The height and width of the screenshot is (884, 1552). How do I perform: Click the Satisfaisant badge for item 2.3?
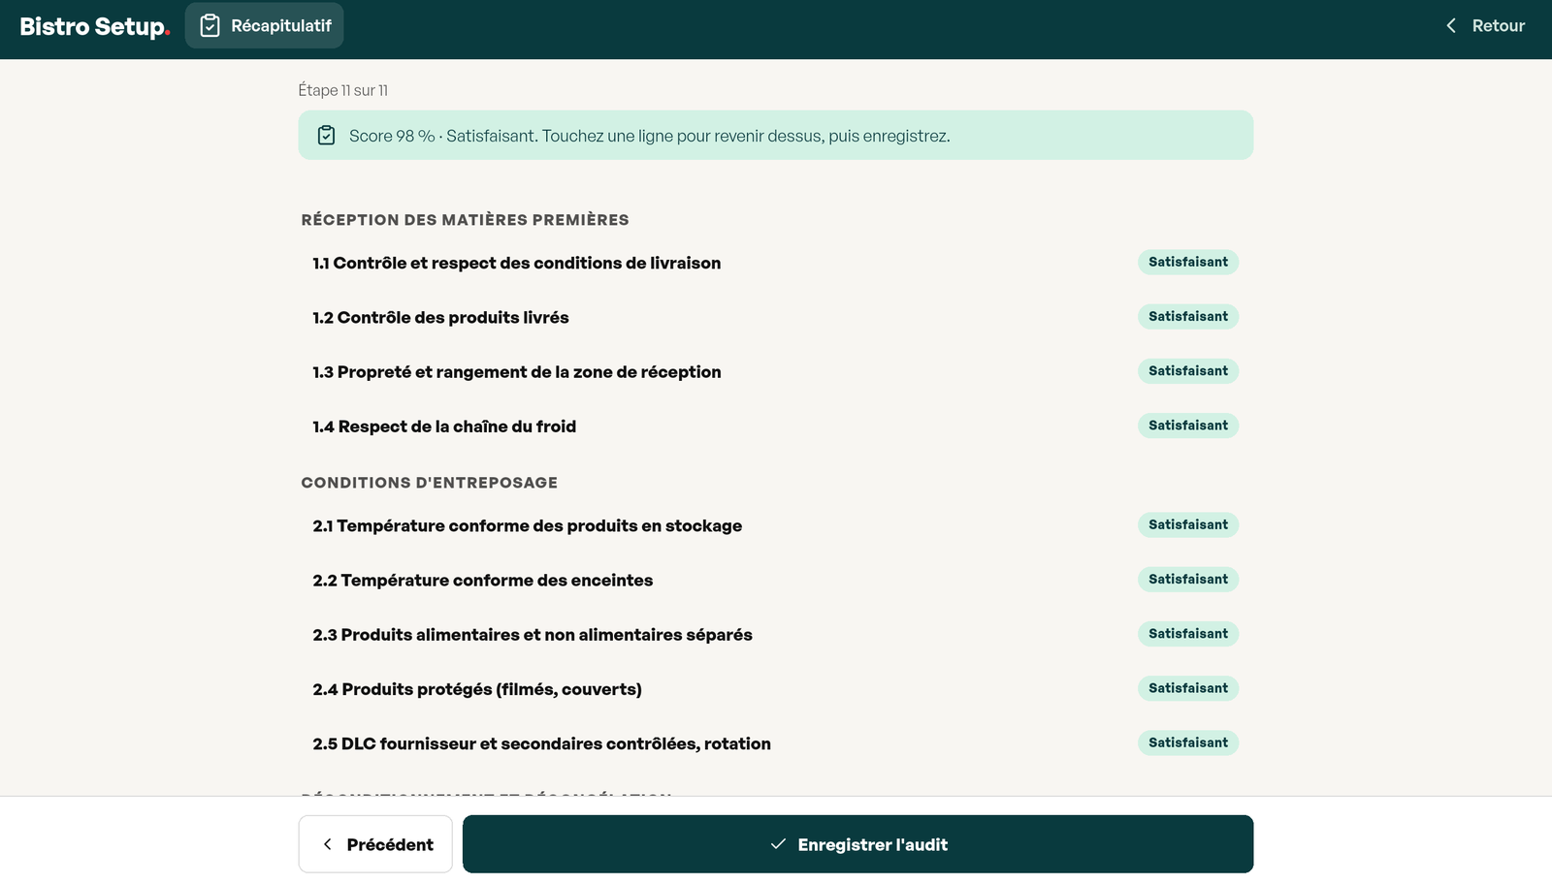click(x=1188, y=633)
